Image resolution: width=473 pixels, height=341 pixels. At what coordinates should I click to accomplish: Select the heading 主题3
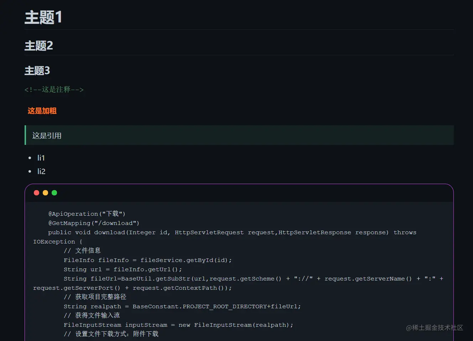(37, 70)
